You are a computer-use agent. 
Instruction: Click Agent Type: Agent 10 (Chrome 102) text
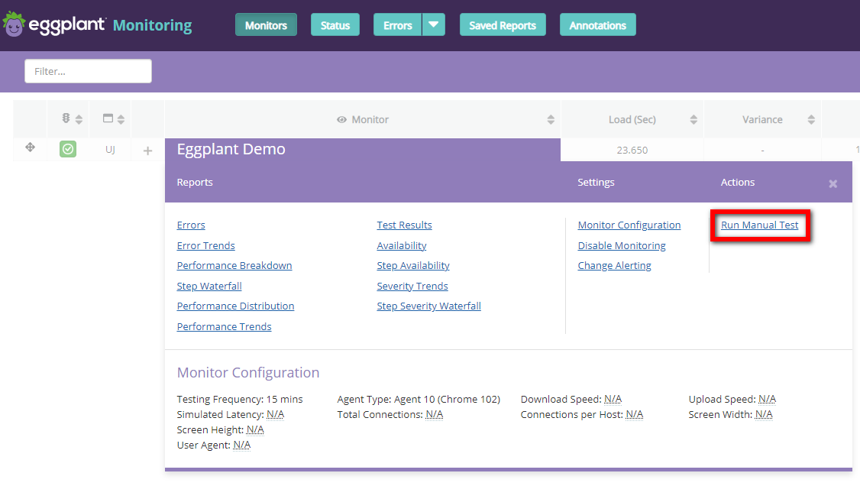[419, 400]
